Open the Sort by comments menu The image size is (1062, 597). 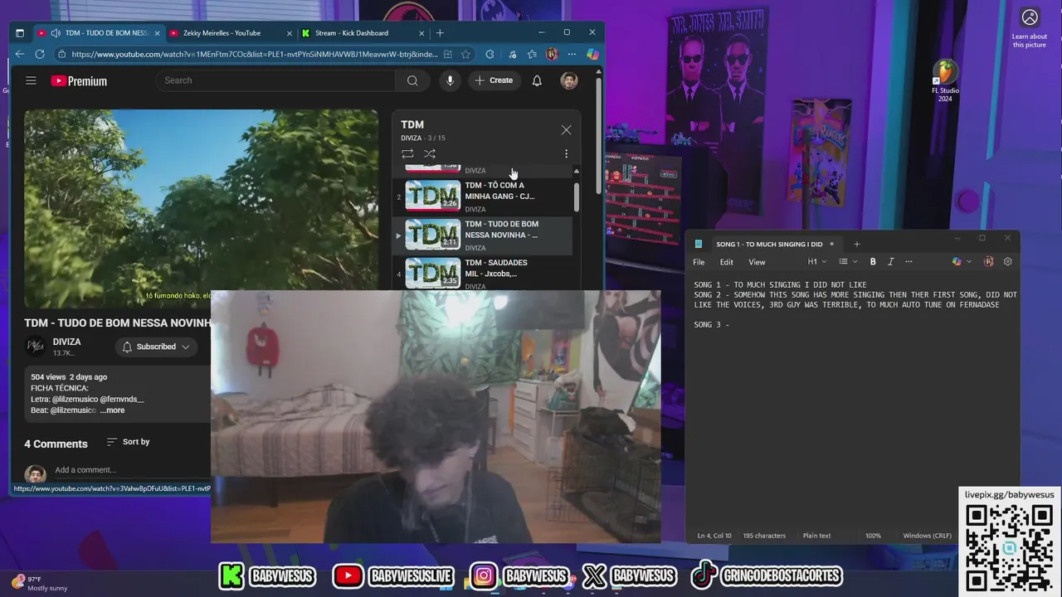pos(129,442)
